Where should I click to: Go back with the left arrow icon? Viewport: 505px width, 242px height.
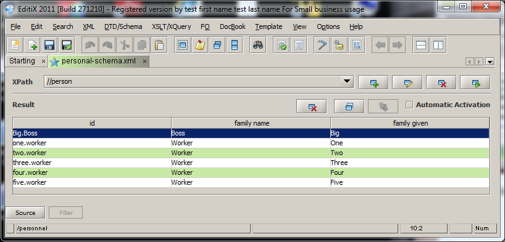(380, 45)
